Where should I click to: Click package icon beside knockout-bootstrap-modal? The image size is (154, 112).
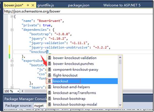(x=49, y=104)
